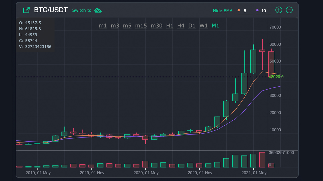This screenshot has width=323, height=181.
Task: Click the last red candlestick on chart
Action: (x=271, y=63)
